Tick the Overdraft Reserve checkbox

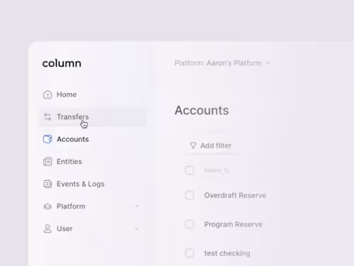click(x=190, y=195)
